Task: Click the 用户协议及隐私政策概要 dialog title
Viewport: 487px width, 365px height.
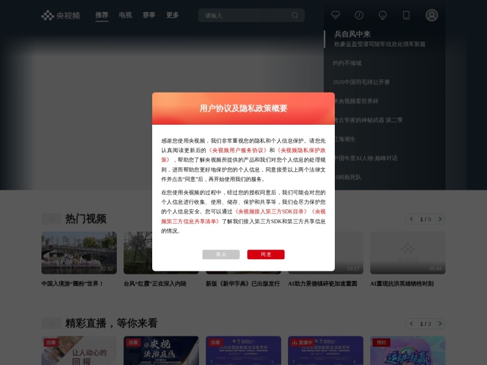Action: (x=243, y=108)
